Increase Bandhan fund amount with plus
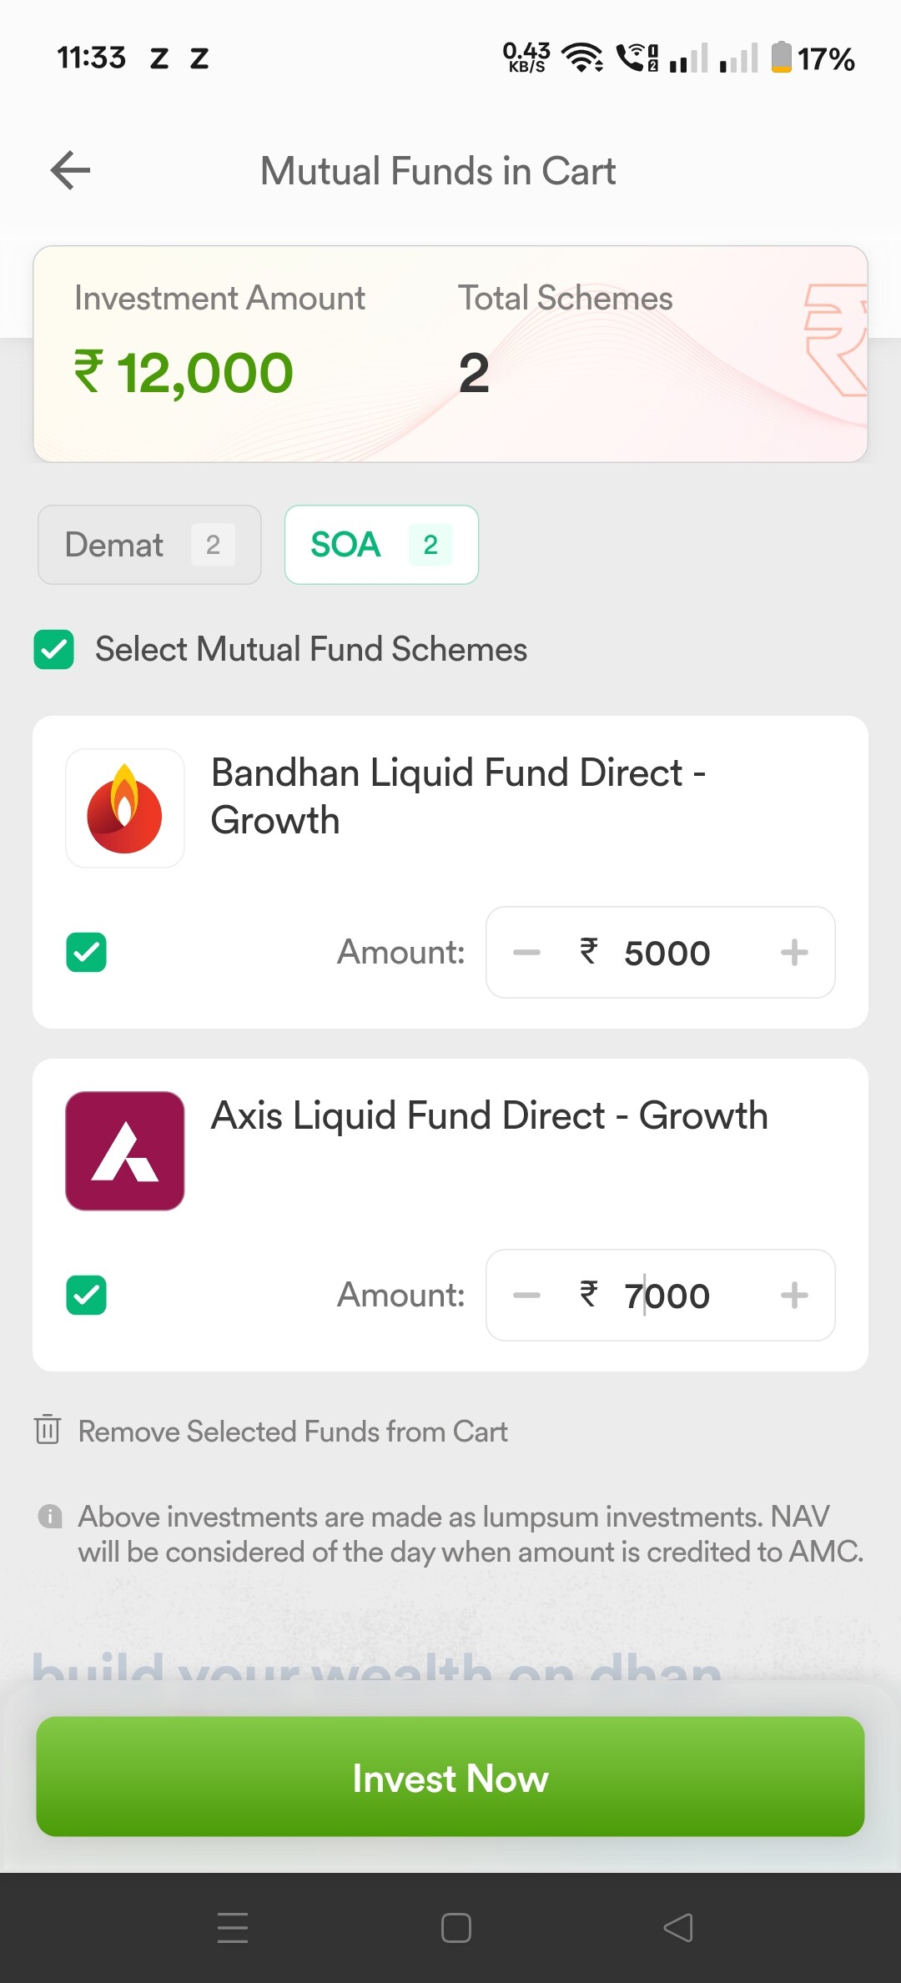 coord(794,952)
